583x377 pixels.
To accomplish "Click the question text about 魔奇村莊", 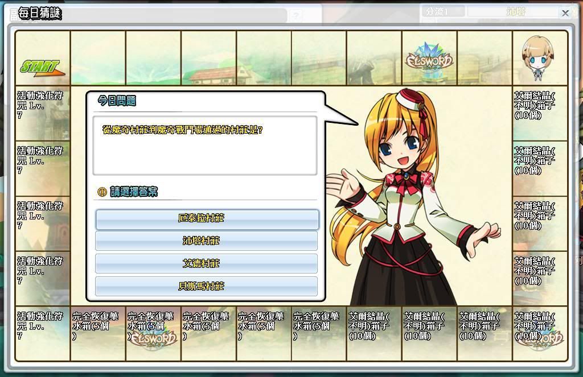I will pos(183,130).
